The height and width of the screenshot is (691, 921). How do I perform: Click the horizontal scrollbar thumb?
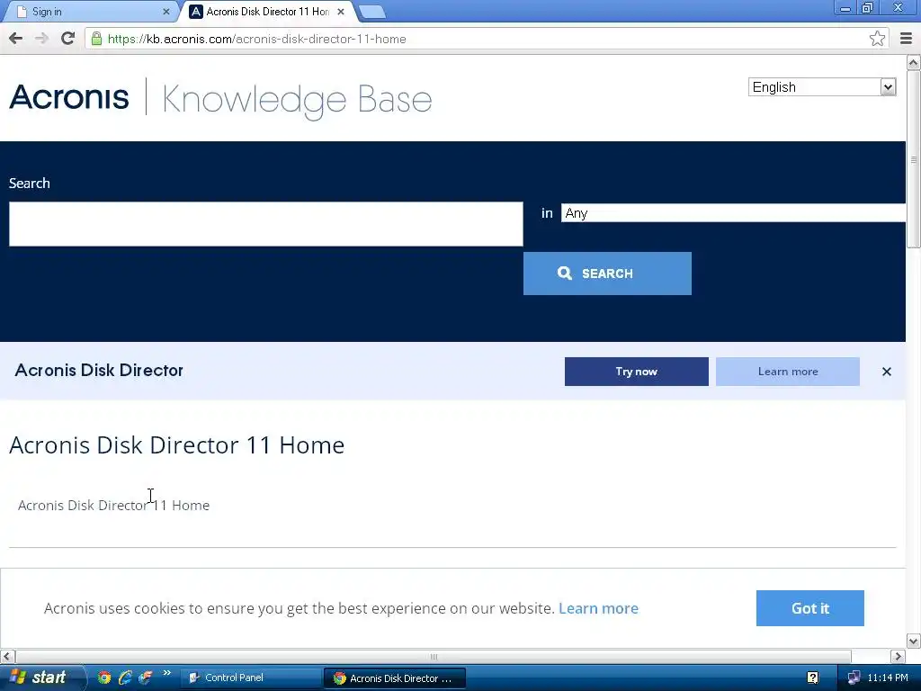tap(434, 656)
